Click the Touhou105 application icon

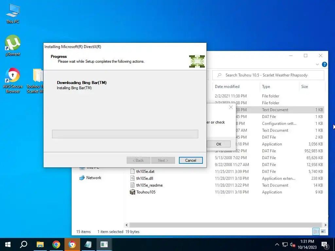pyautogui.click(x=132, y=192)
